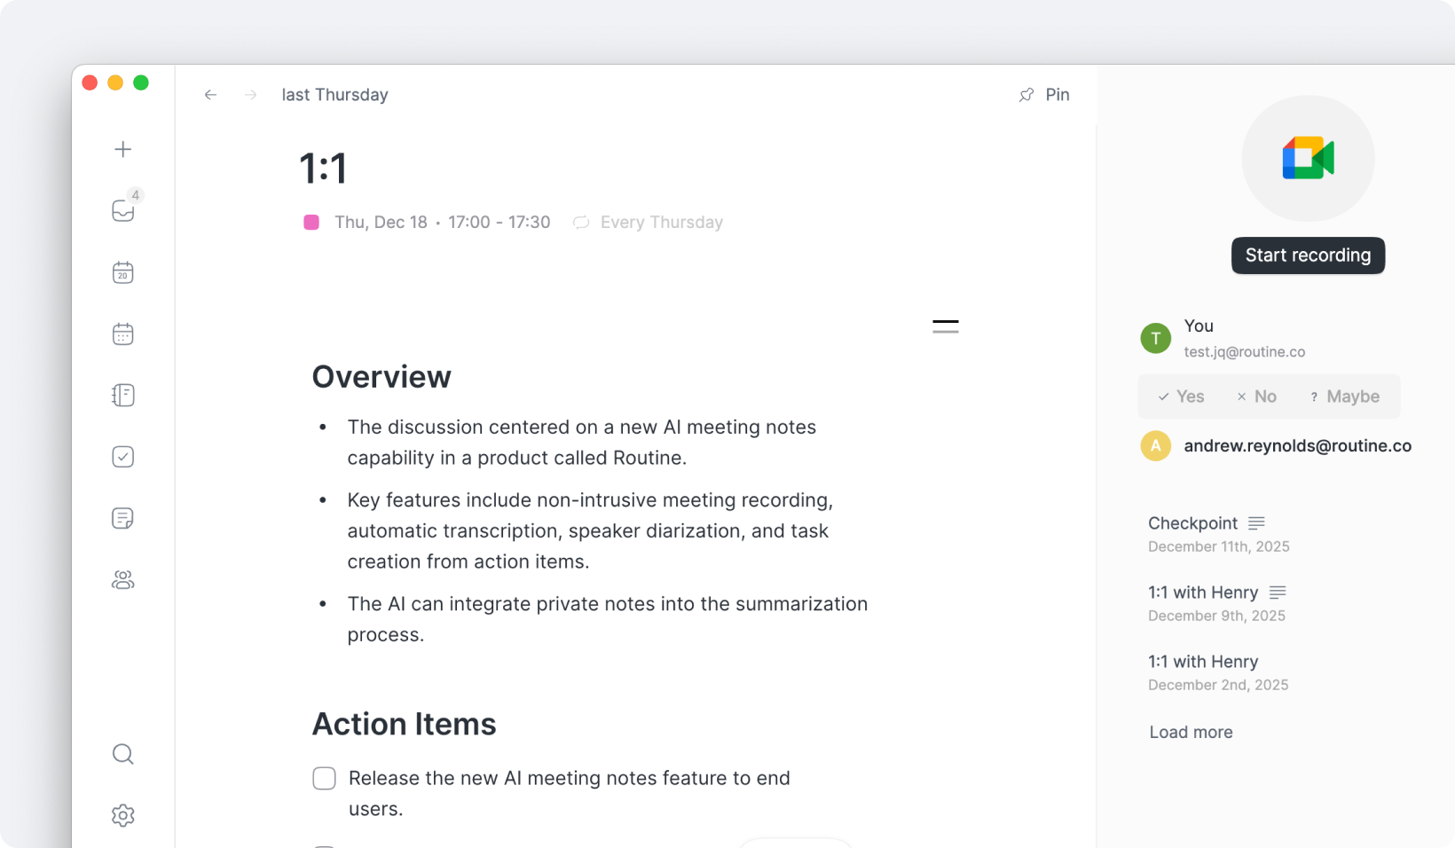The width and height of the screenshot is (1455, 848).
Task: Select Yes for attendance
Action: pos(1181,397)
